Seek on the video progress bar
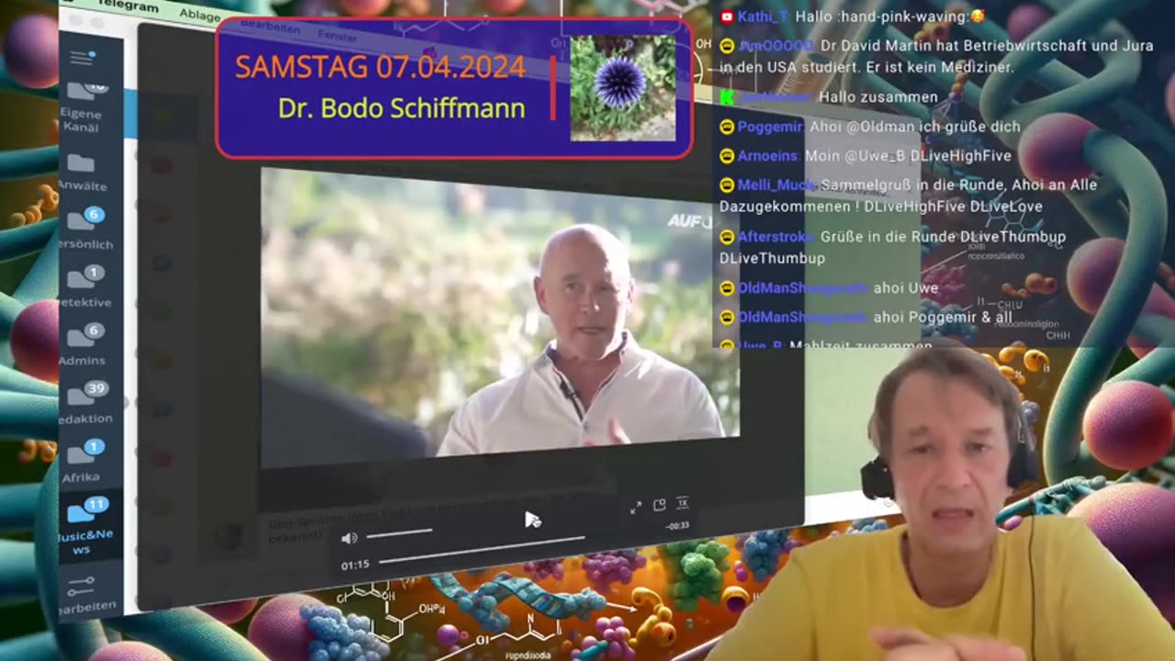Image resolution: width=1175 pixels, height=661 pixels. [x=482, y=548]
